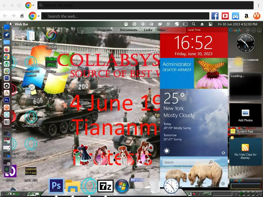Open Facebook shortcut in the toolbar
This screenshot has width=263, height=197.
pyautogui.click(x=215, y=16)
